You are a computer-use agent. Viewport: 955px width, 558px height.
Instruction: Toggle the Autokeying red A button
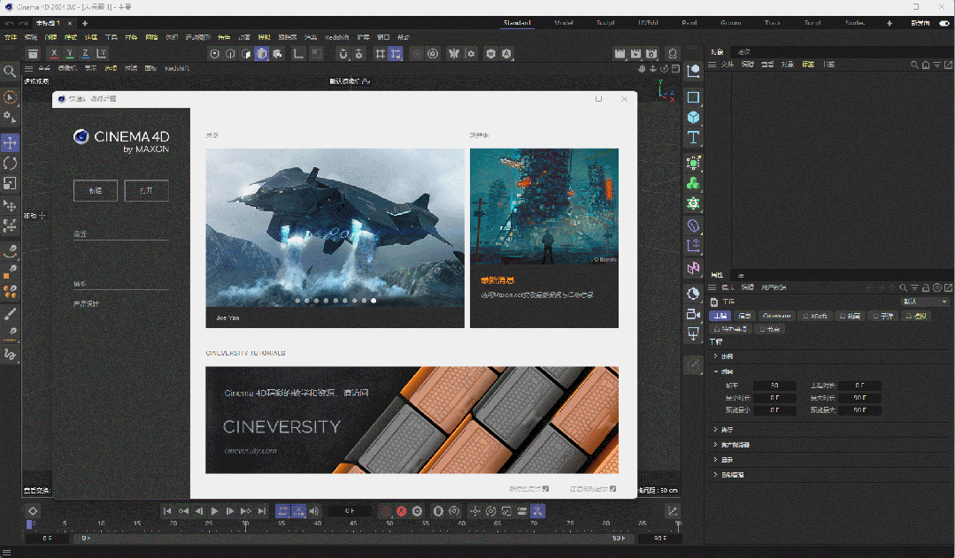pyautogui.click(x=401, y=511)
